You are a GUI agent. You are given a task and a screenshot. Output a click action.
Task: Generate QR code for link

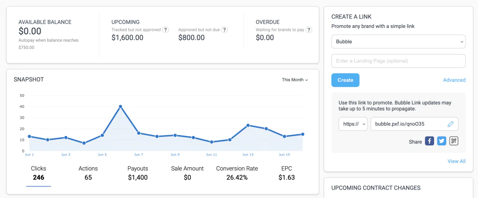pyautogui.click(x=454, y=141)
